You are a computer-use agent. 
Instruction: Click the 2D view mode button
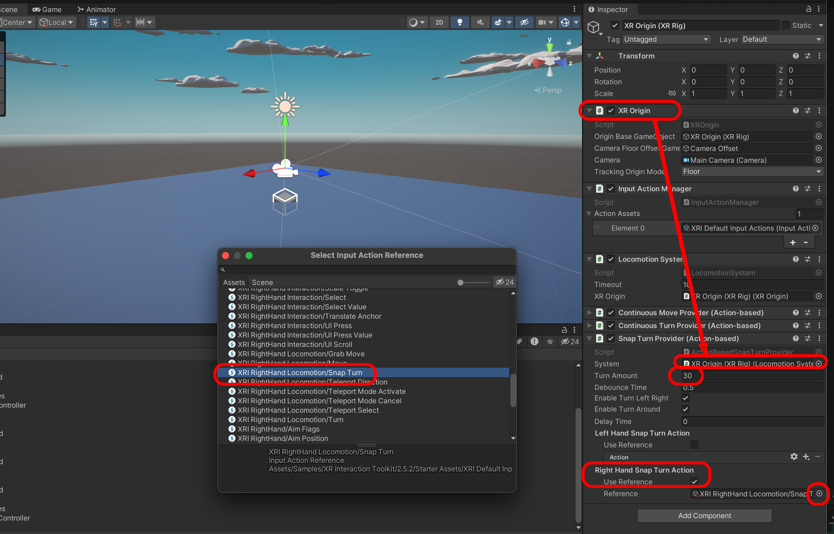[439, 23]
